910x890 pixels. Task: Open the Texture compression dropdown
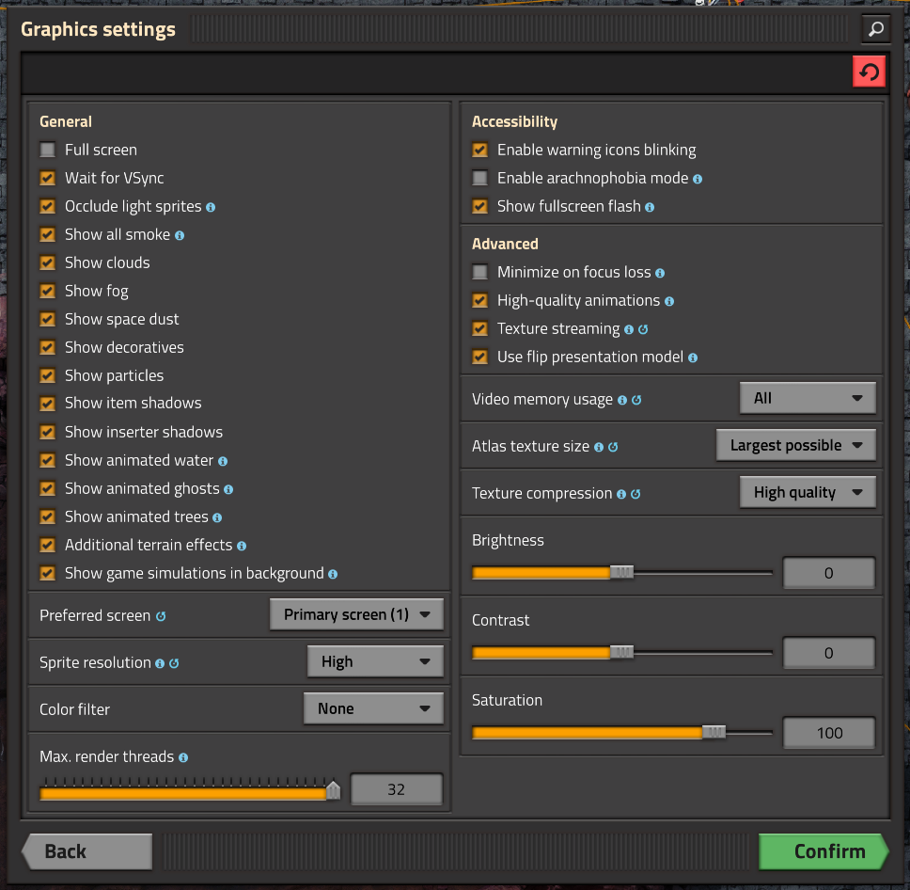[x=808, y=492]
